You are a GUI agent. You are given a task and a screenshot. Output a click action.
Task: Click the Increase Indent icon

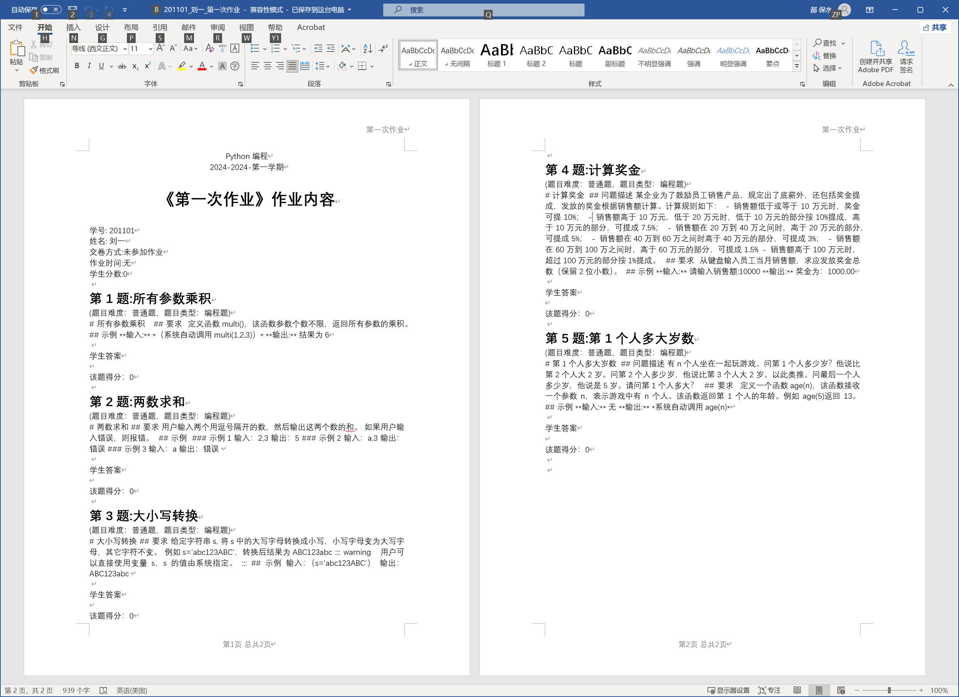(331, 48)
